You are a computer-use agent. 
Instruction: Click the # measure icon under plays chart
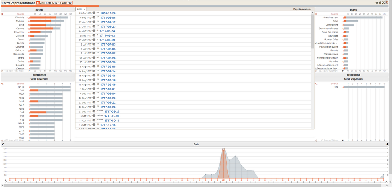(343, 71)
